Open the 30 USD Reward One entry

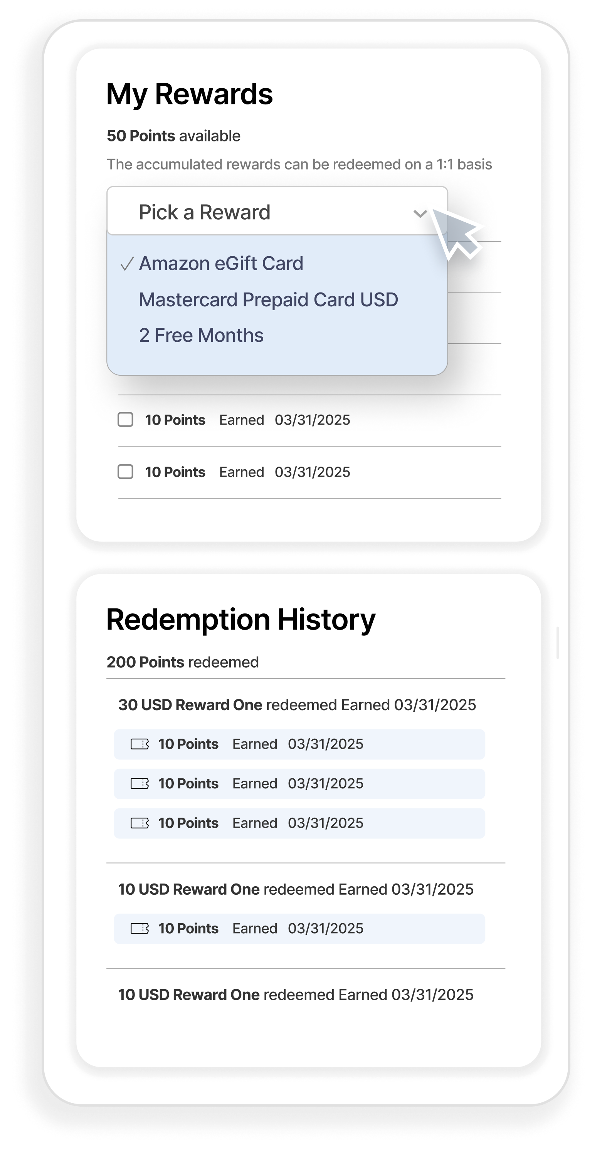coord(297,705)
